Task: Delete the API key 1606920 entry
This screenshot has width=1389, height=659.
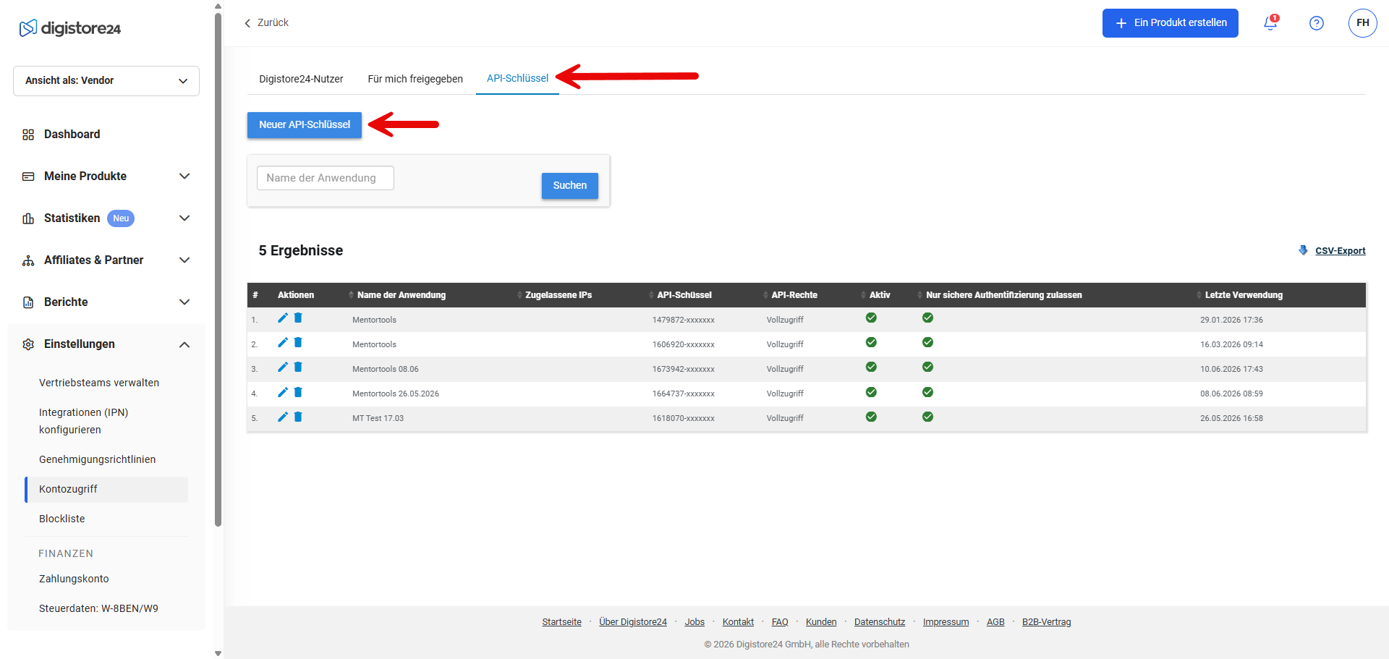Action: coord(298,342)
